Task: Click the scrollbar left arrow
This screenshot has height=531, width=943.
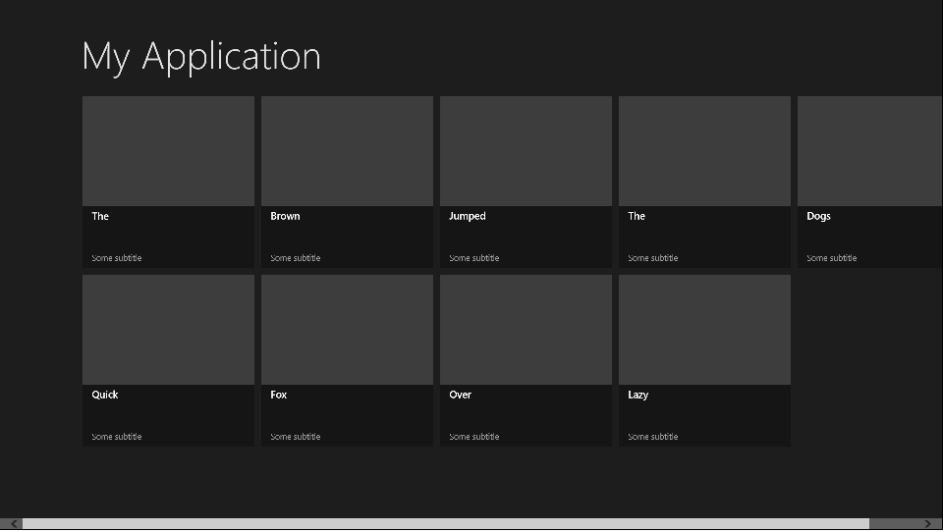Action: [14, 524]
